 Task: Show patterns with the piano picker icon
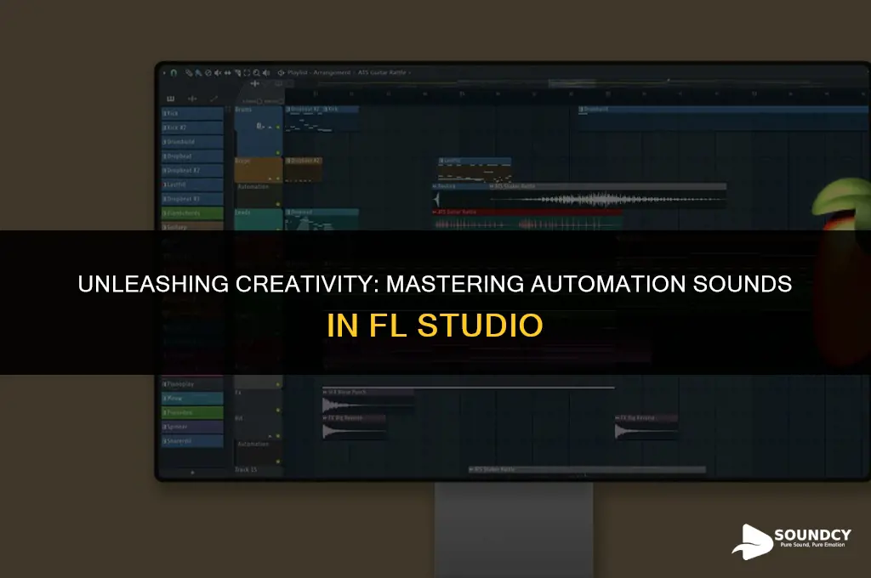(x=170, y=99)
